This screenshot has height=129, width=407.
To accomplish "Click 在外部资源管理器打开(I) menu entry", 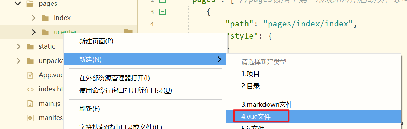I will point(114,78).
